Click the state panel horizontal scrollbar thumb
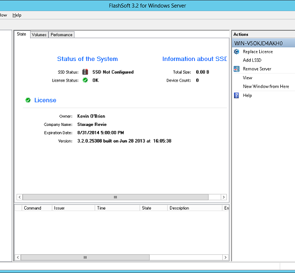 click(x=115, y=197)
